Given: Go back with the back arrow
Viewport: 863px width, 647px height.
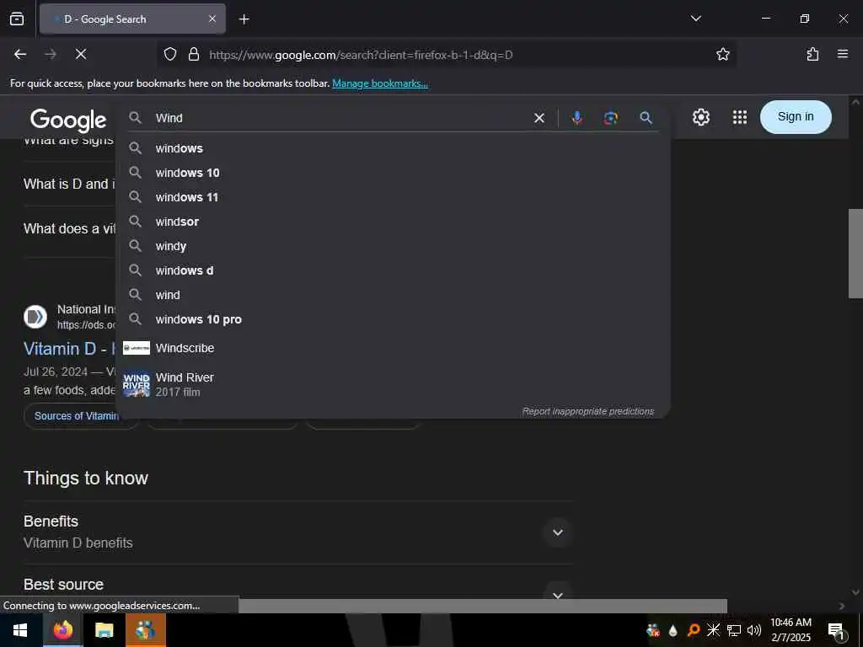Looking at the screenshot, I should click(x=20, y=54).
